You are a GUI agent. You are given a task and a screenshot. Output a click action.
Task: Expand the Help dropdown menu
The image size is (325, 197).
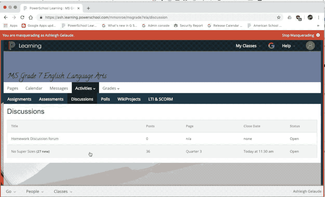(289, 46)
